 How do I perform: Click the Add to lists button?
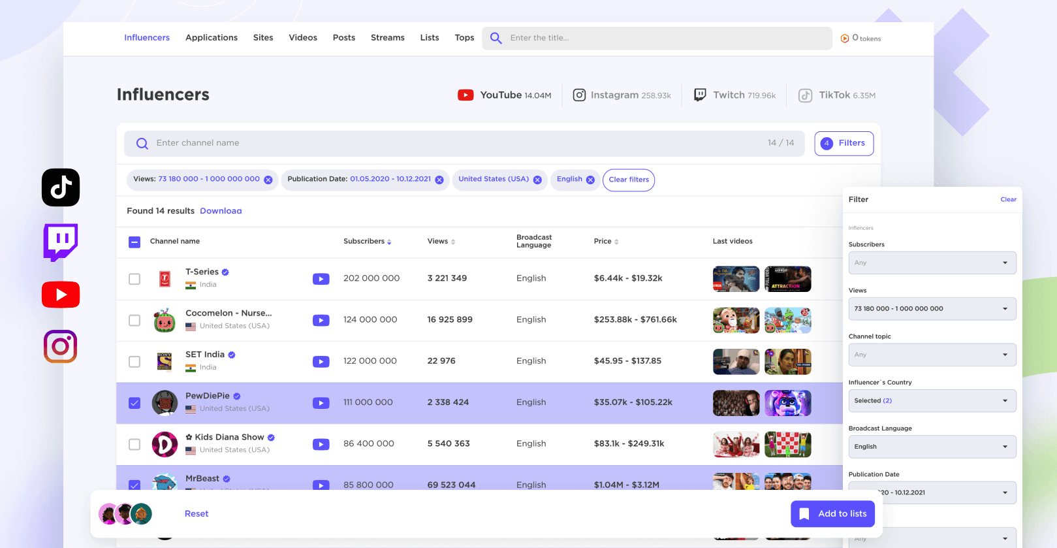[832, 514]
